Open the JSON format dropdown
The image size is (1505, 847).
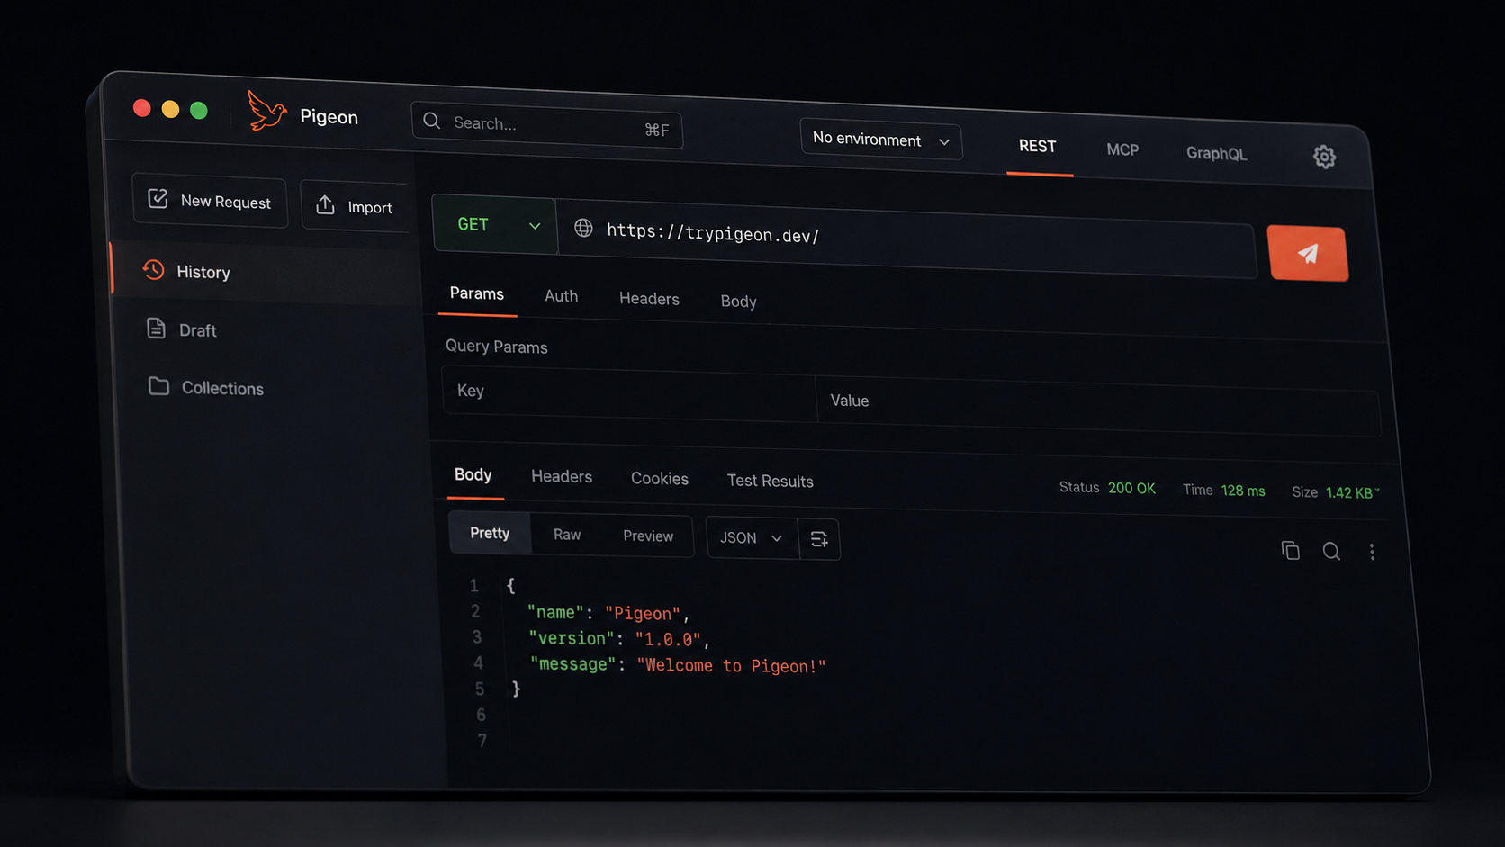pyautogui.click(x=752, y=537)
